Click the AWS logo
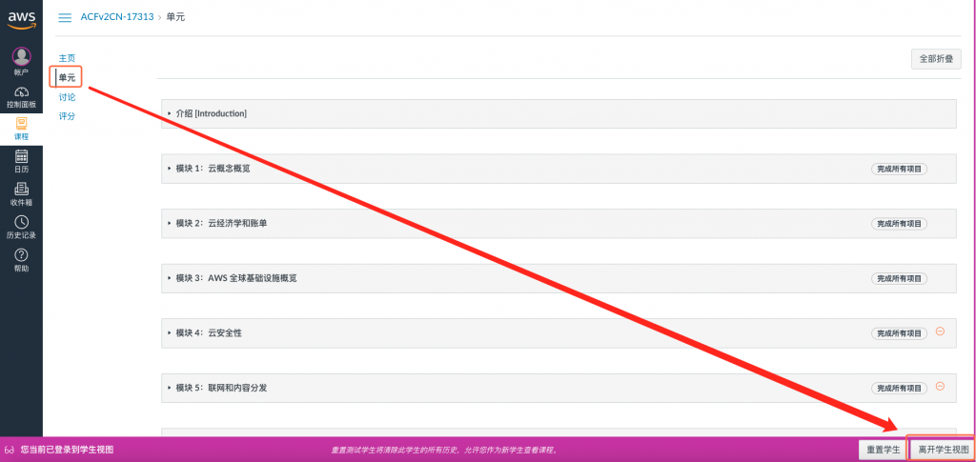The width and height of the screenshot is (976, 462). click(21, 20)
